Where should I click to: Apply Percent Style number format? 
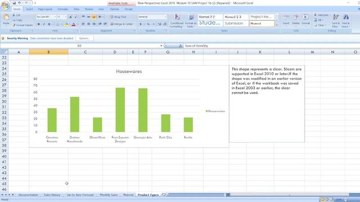coord(148,24)
